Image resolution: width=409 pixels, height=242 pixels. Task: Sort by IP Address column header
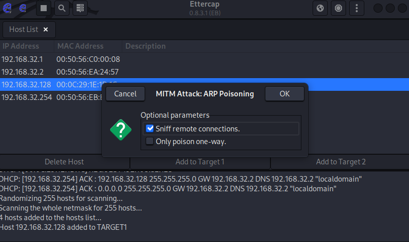(x=21, y=46)
